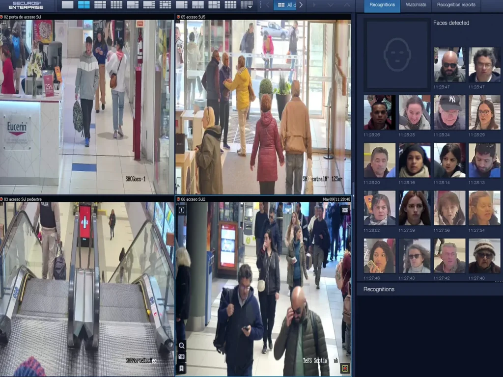The width and height of the screenshot is (503, 377).
Task: Select the 3x3 camera grid layout
Action: [100, 5]
